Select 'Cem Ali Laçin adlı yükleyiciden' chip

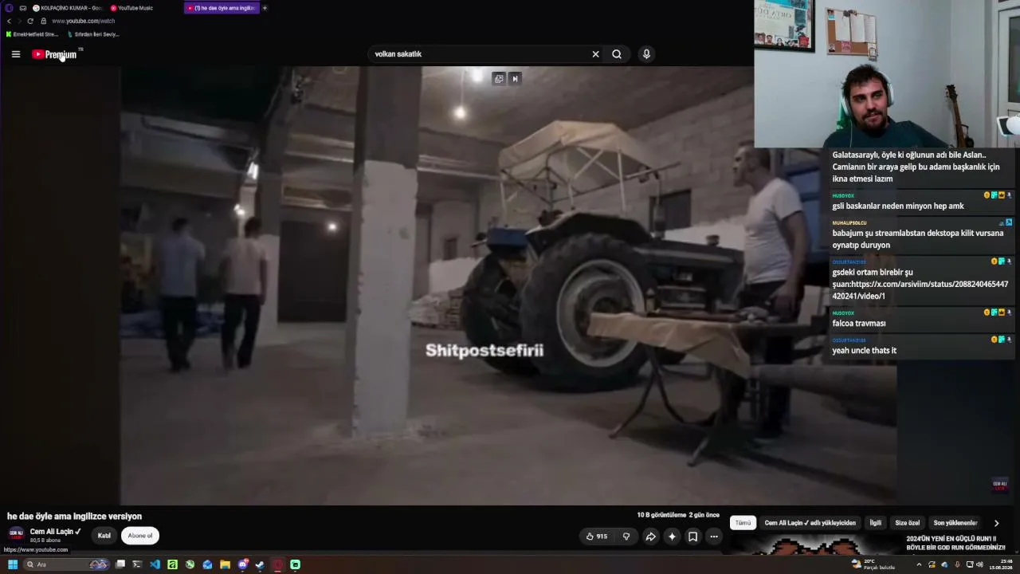[x=810, y=523]
